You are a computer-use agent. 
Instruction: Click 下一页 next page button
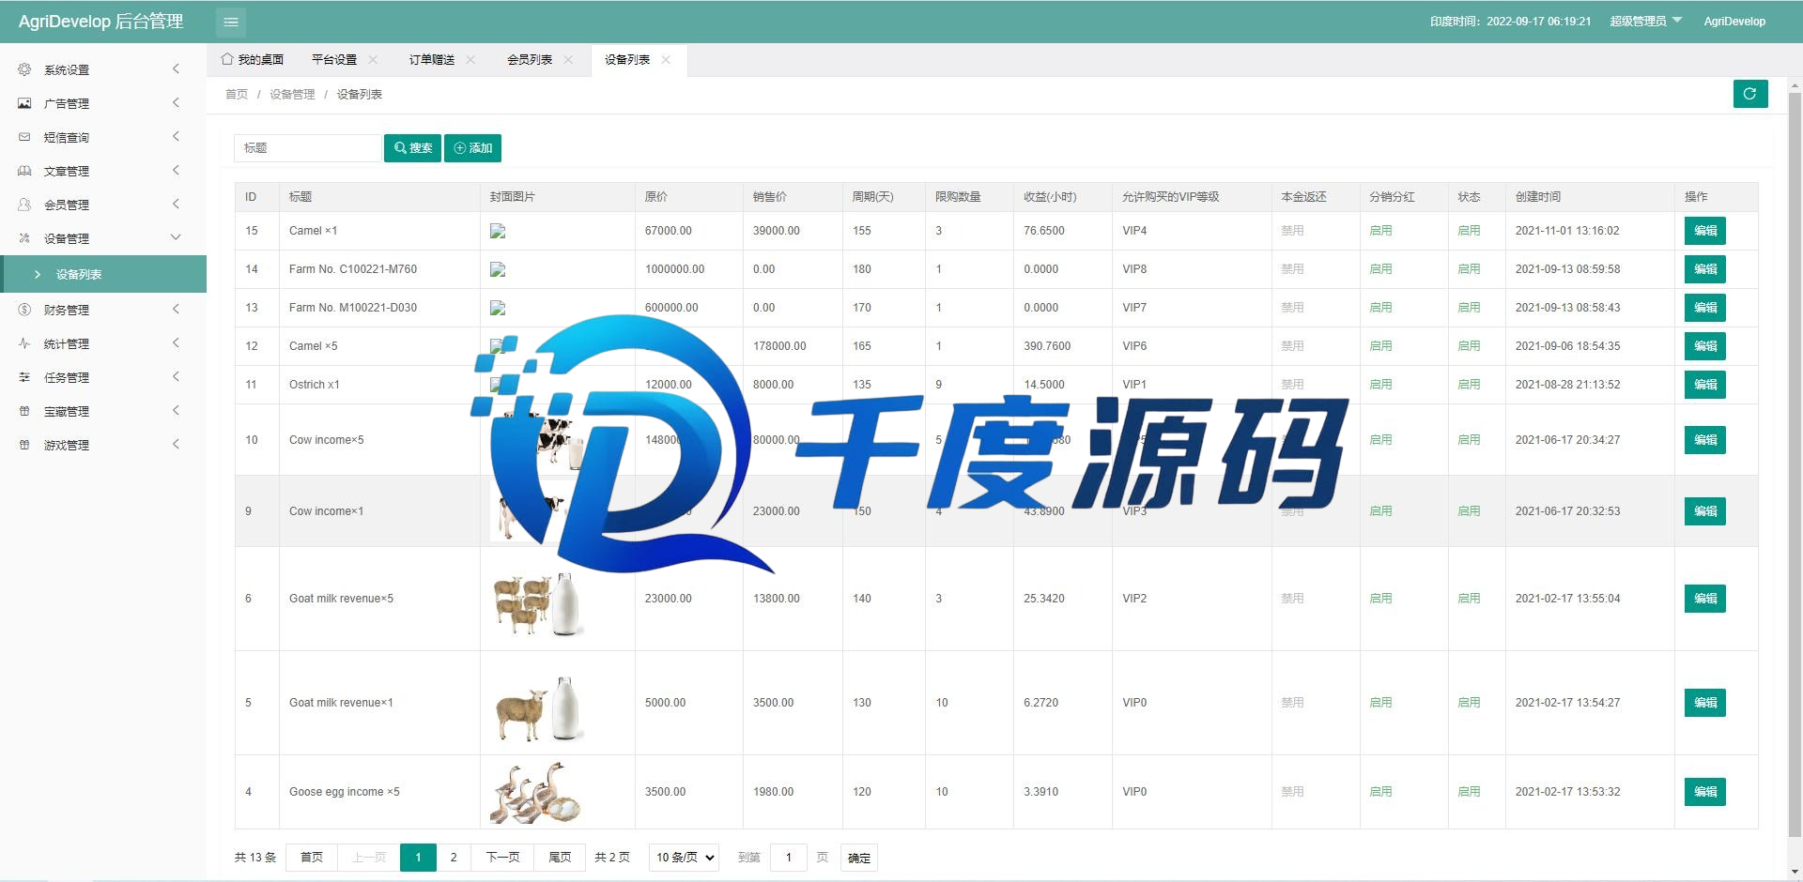pyautogui.click(x=503, y=858)
